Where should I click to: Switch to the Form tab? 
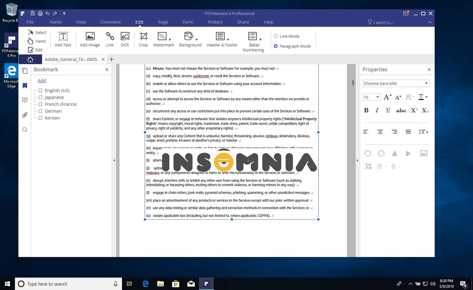click(x=188, y=22)
